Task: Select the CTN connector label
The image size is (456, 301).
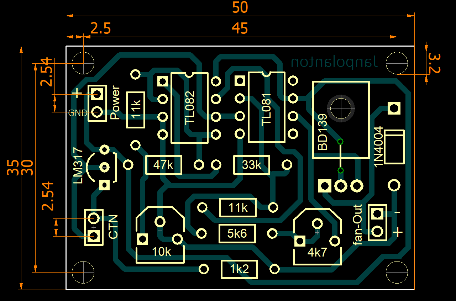Action: [x=113, y=227]
